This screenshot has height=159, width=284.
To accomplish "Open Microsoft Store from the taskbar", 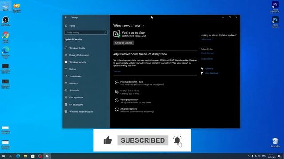I will 32,156.
